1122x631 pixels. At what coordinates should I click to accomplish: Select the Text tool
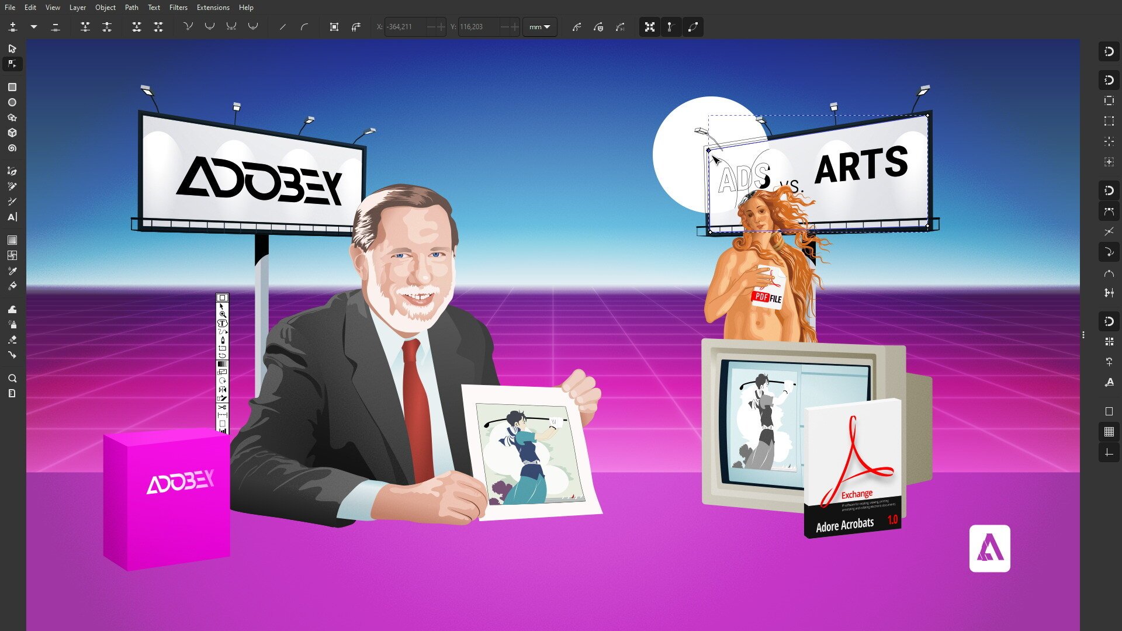(12, 217)
